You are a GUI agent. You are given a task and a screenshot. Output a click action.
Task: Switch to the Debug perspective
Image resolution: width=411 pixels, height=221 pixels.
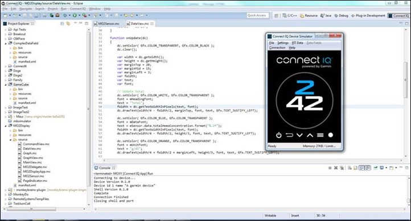coord(341,16)
